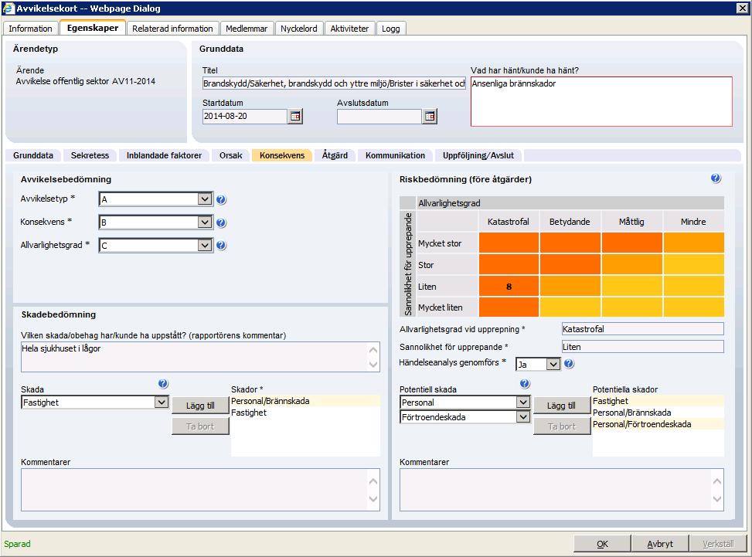Open the Startdatum calendar picker
752x557 pixels.
tap(295, 117)
